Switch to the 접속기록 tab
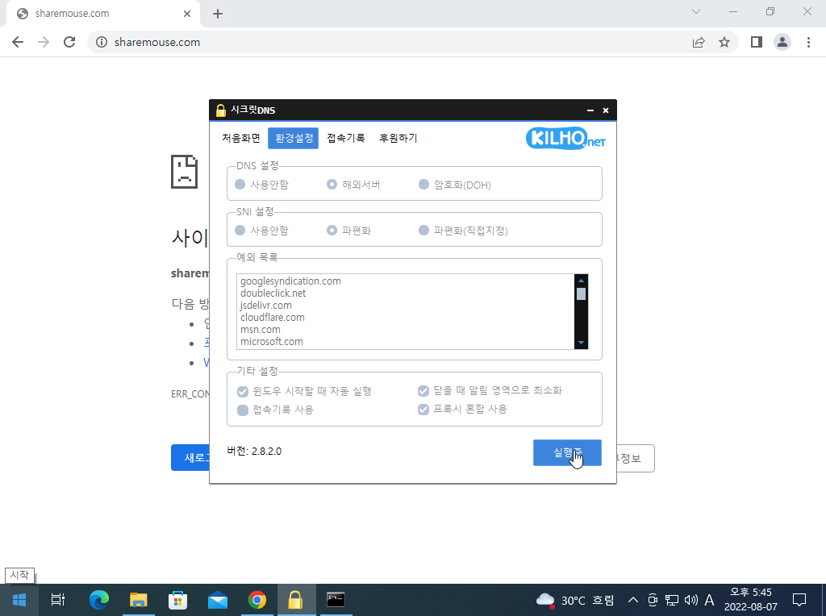This screenshot has width=826, height=616. pos(346,138)
